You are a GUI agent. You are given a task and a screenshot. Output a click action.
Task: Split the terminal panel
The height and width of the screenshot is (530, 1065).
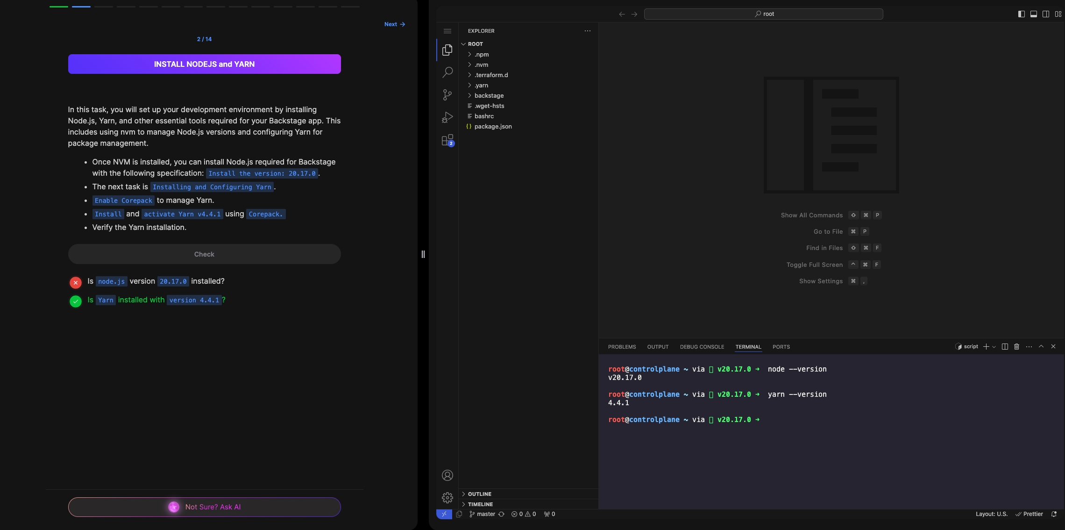pos(1005,346)
